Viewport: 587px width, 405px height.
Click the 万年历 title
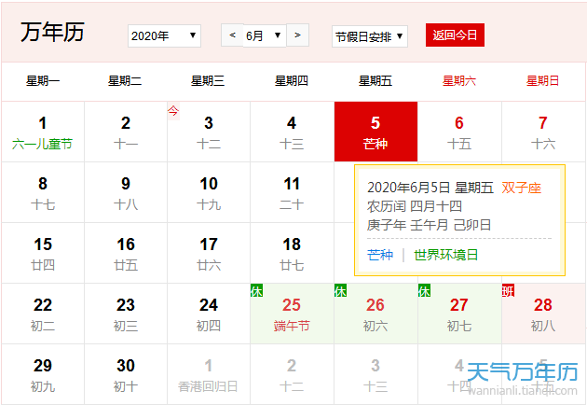(52, 33)
